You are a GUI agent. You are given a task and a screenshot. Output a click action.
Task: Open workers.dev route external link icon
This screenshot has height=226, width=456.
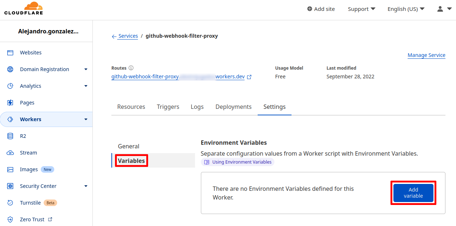[x=249, y=77]
